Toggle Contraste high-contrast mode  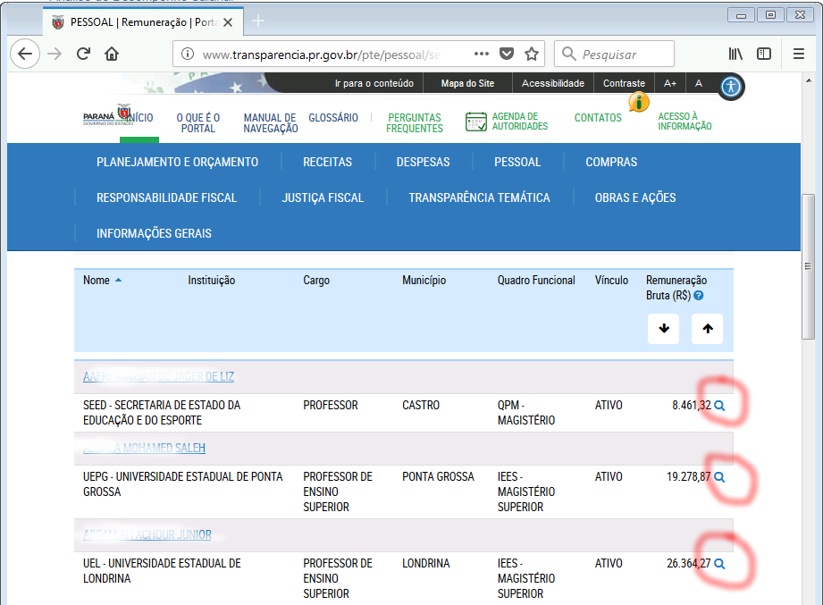(x=624, y=83)
